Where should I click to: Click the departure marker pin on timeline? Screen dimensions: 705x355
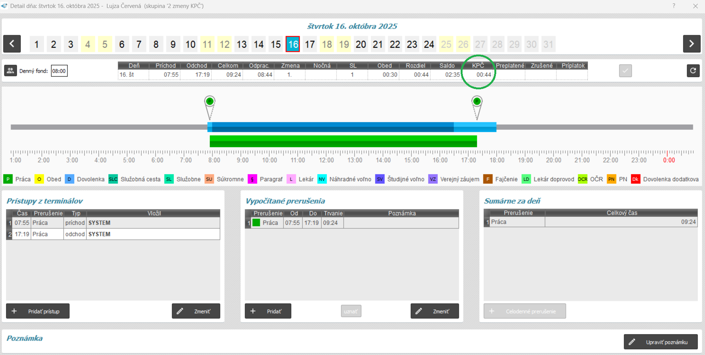click(x=477, y=102)
